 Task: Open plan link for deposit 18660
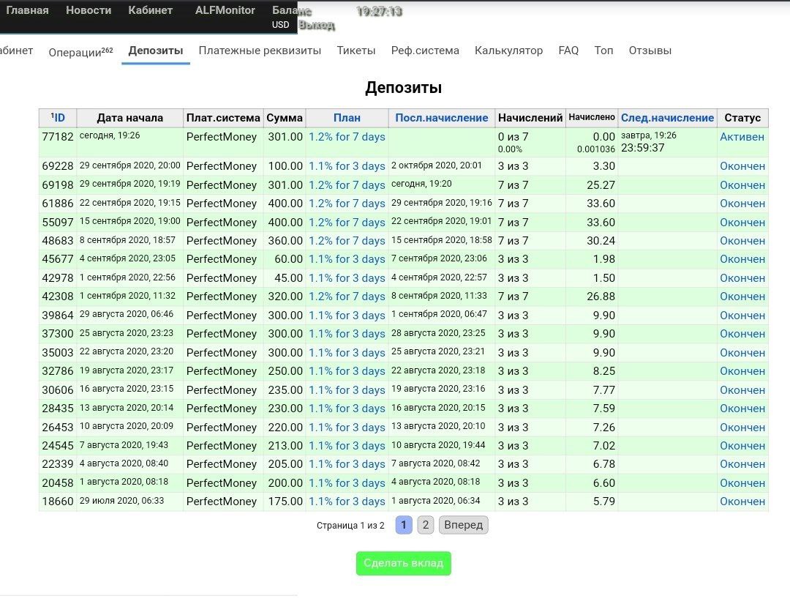[x=347, y=502]
